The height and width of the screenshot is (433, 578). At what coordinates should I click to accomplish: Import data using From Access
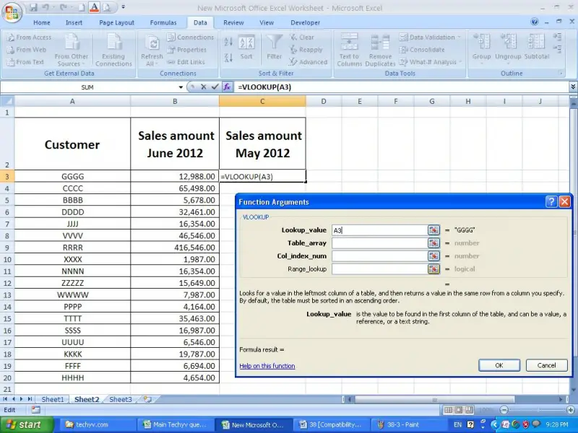(30, 38)
